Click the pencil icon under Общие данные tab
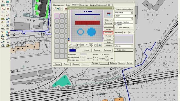 point(55,9)
